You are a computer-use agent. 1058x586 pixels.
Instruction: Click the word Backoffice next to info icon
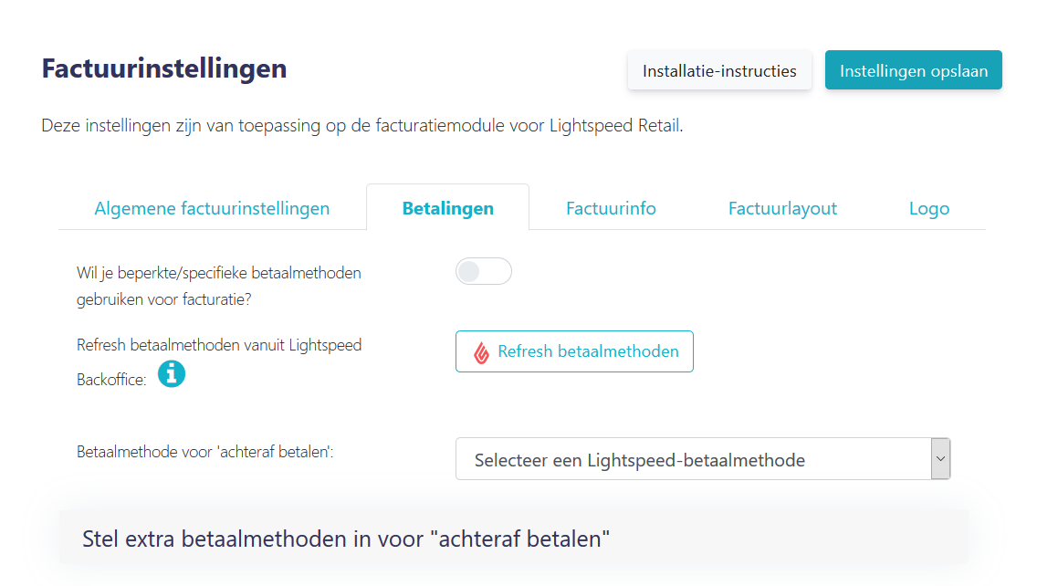pos(111,380)
